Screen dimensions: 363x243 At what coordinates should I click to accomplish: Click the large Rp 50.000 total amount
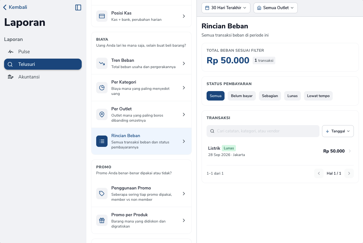tap(228, 61)
